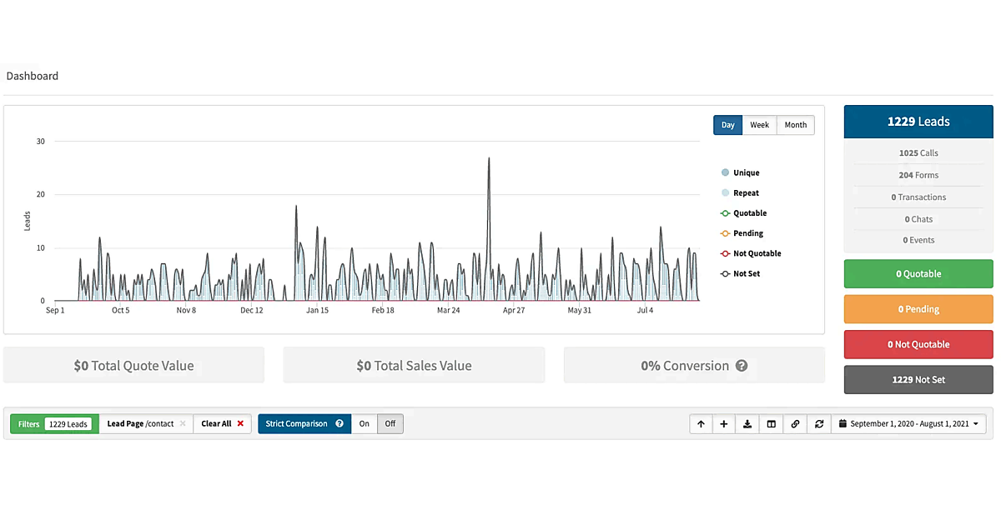
Task: Click the orange 0 Pending status box
Action: (x=918, y=309)
